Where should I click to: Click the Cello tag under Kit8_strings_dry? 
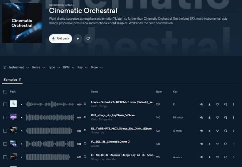[x=94, y=119]
